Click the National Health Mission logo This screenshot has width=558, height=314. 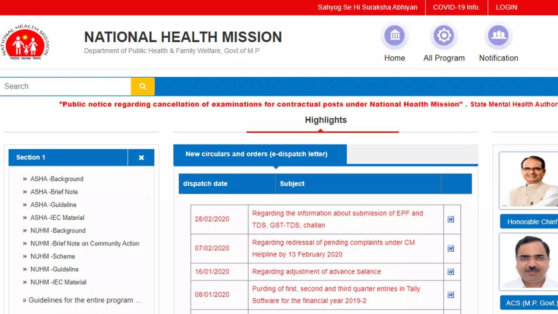[x=25, y=42]
